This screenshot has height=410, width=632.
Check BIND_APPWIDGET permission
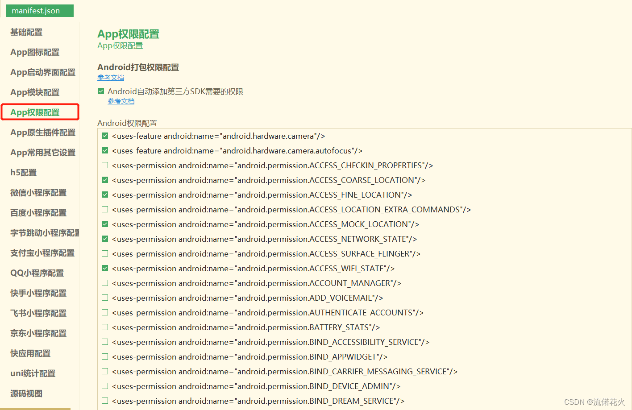point(105,356)
